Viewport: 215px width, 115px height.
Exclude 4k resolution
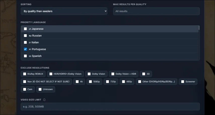(77, 82)
